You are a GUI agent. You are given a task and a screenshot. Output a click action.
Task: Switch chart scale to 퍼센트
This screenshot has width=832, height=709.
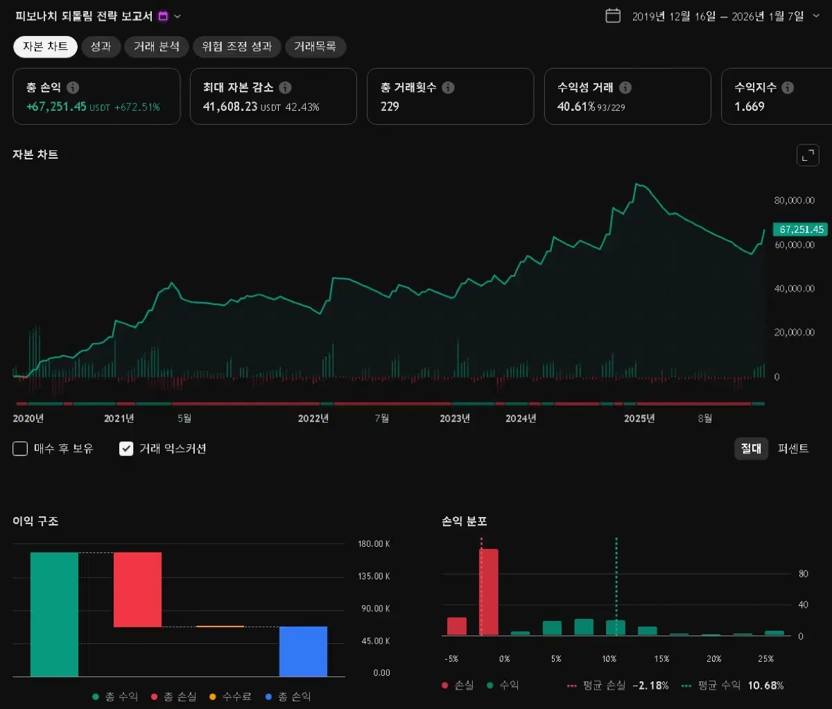tap(793, 448)
